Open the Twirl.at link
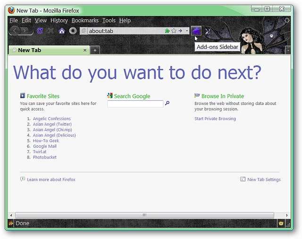 pyautogui.click(x=40, y=151)
